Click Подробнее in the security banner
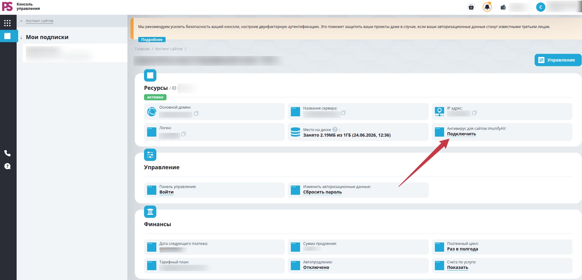Screen dimensions: 582x280 (x=152, y=39)
